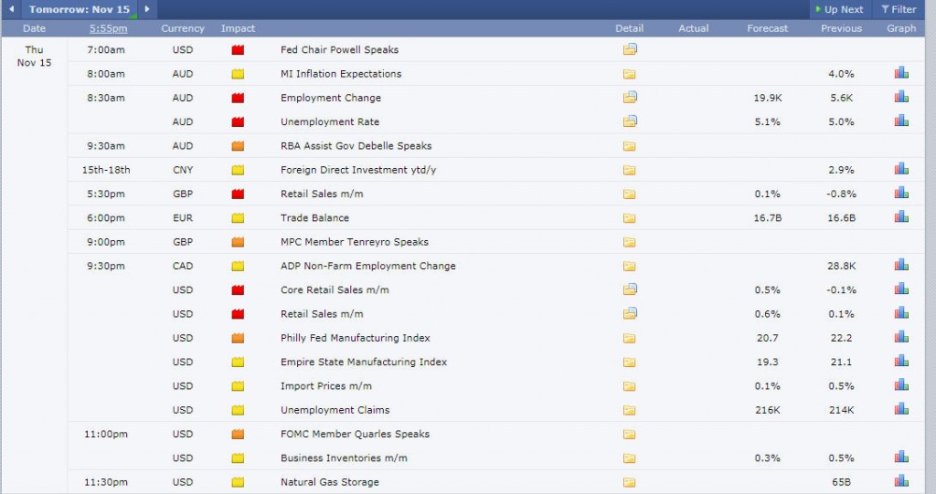Click the 'Tomorrow: Nov 15' date title
This screenshot has height=494, width=936.
click(80, 9)
